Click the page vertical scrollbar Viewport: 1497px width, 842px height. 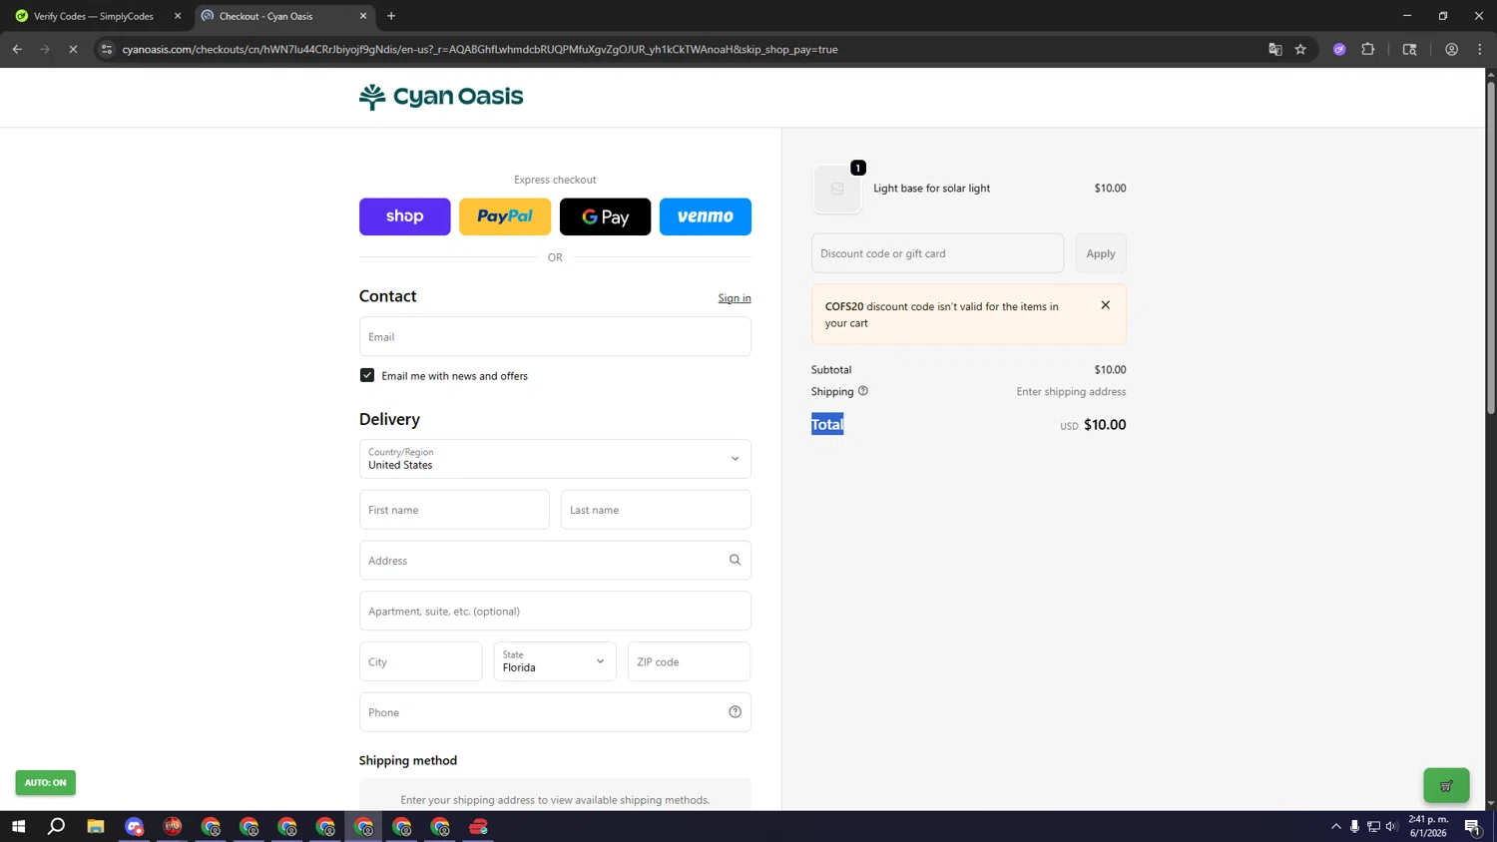click(x=1491, y=247)
